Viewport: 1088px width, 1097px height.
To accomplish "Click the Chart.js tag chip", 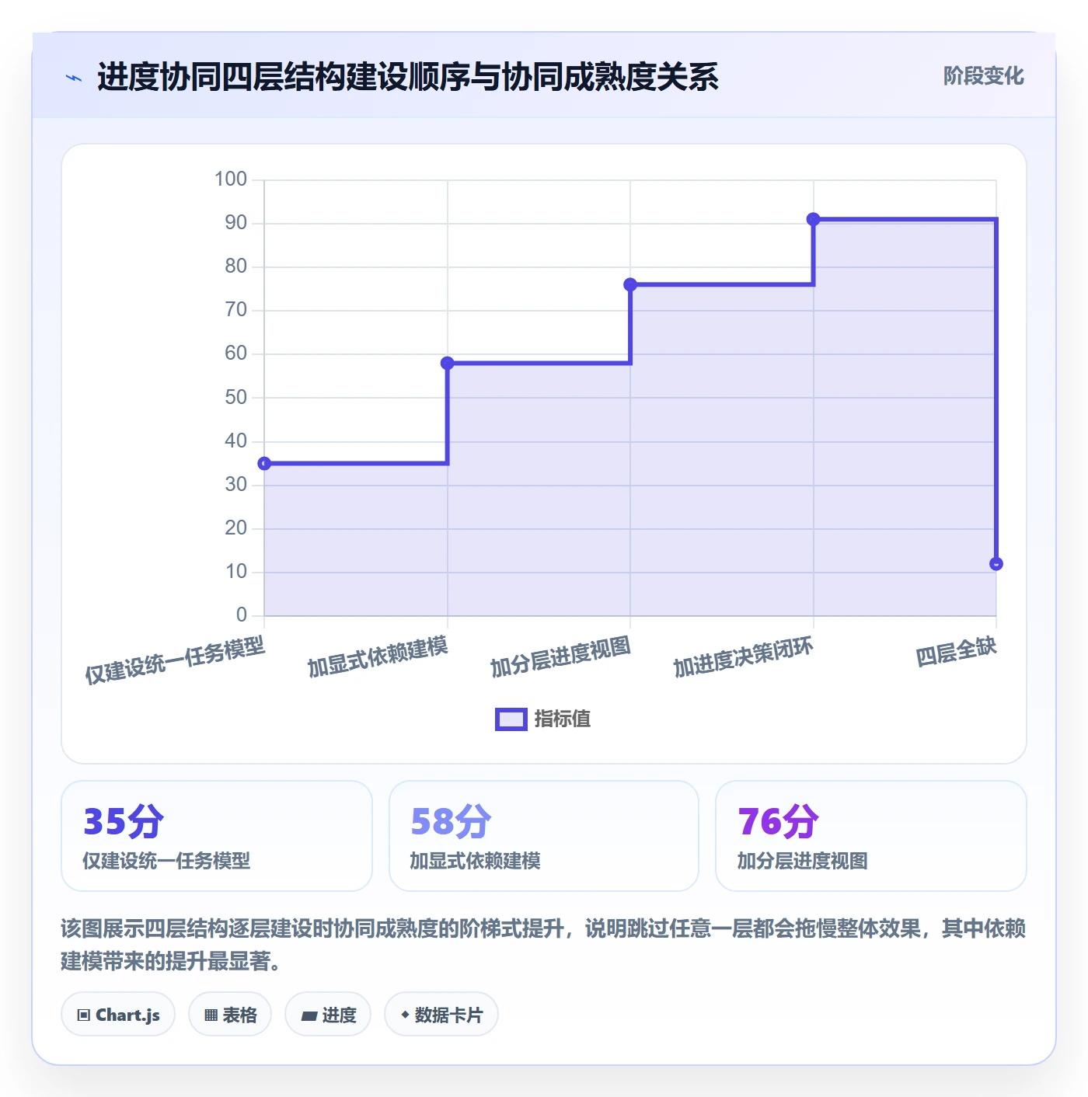I will 118,1015.
